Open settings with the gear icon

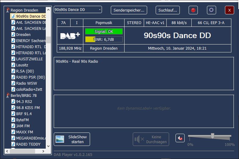211,10
